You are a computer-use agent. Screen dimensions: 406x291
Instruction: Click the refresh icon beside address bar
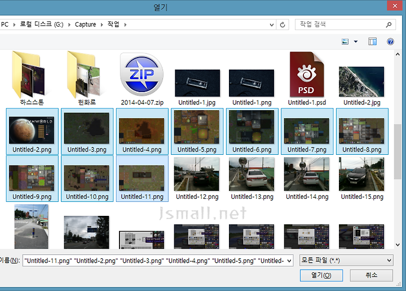(283, 25)
